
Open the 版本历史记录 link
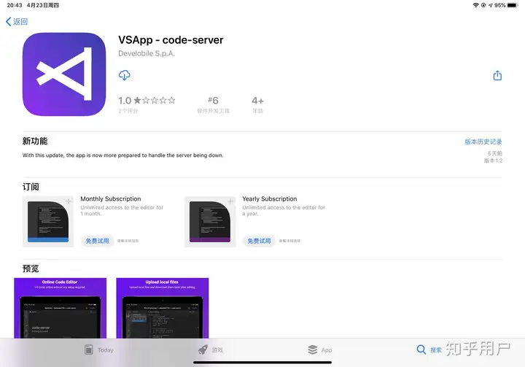point(483,142)
